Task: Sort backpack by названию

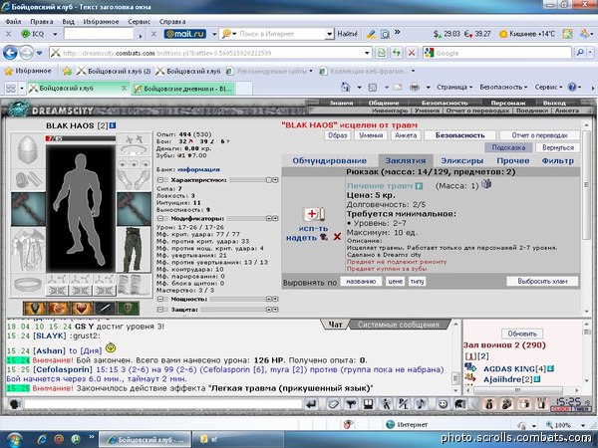Action: click(361, 281)
